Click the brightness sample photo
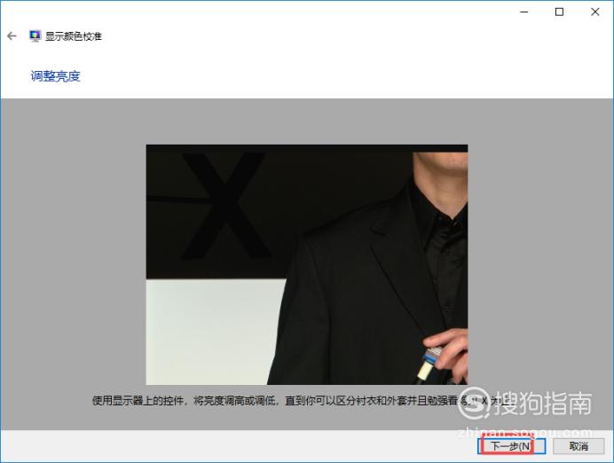 click(x=307, y=264)
